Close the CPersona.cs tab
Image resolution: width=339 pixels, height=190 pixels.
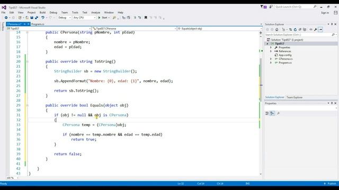[x=28, y=24]
